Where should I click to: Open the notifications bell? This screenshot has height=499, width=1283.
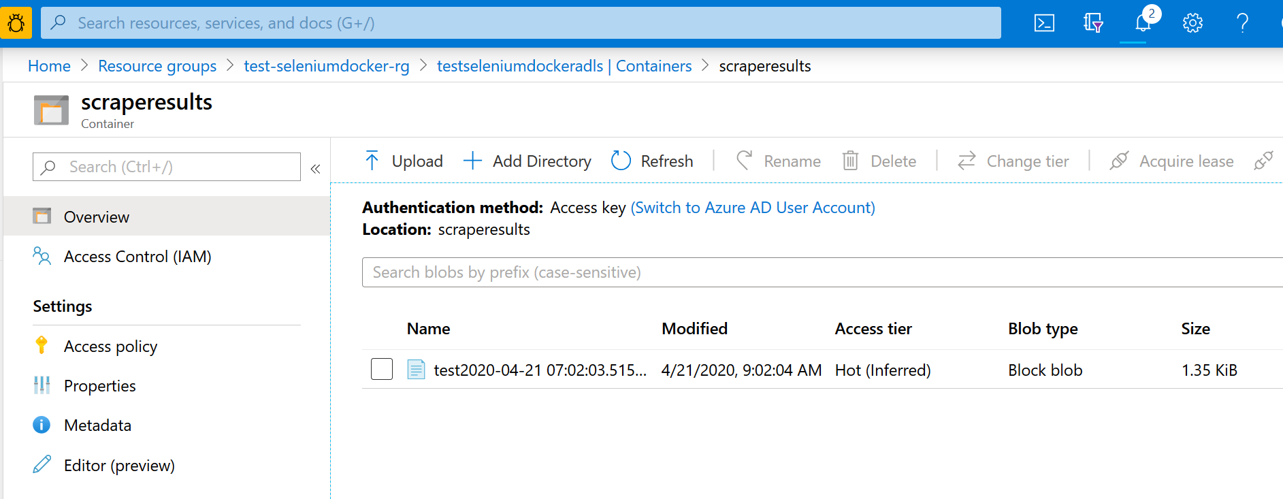(1143, 23)
